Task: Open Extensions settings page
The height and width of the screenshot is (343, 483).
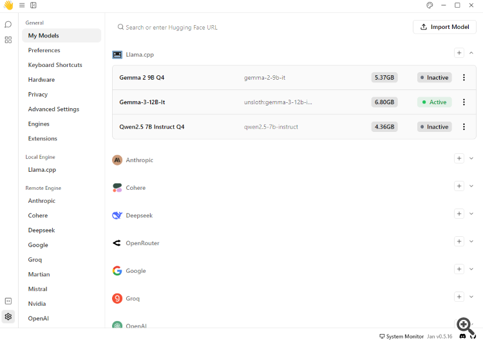Action: (x=43, y=139)
